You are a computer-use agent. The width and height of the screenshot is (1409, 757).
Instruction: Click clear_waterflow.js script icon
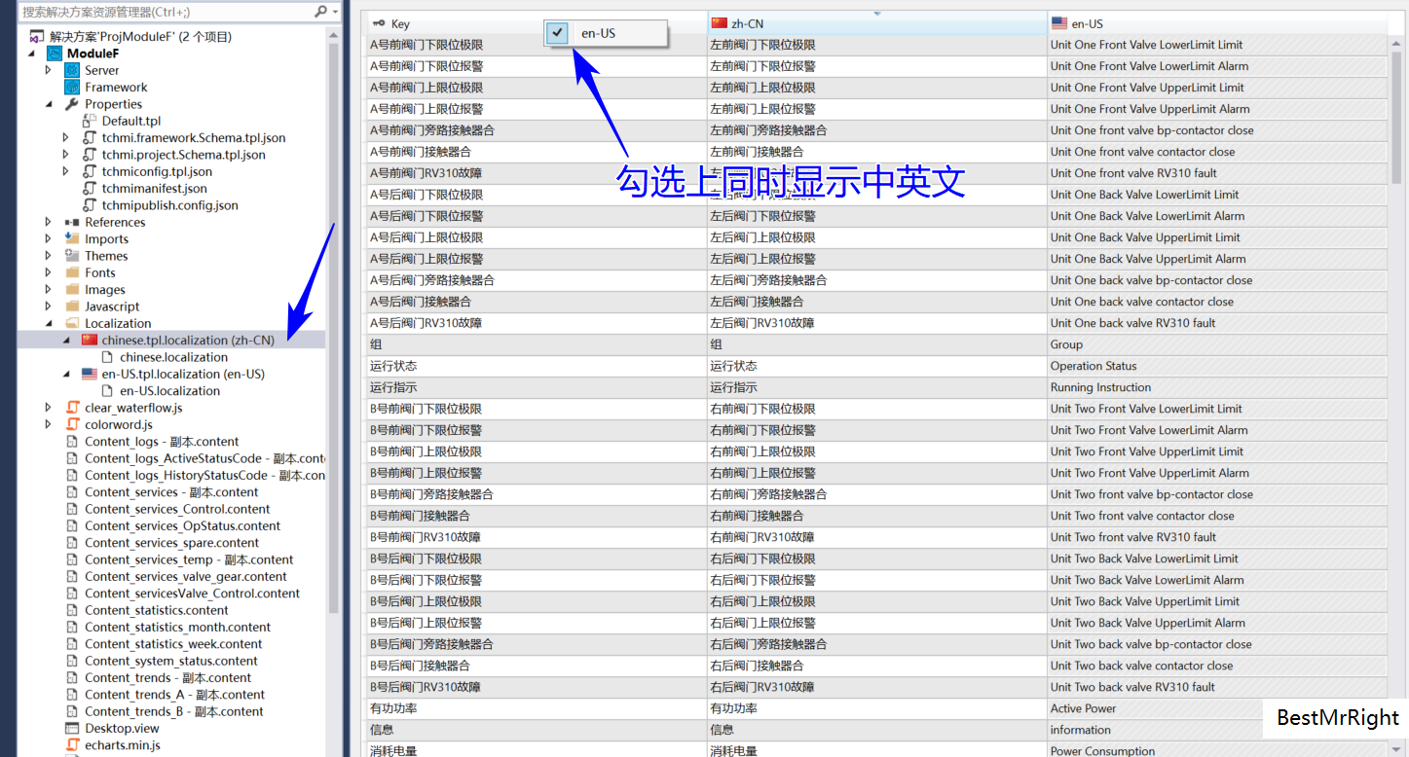[72, 408]
